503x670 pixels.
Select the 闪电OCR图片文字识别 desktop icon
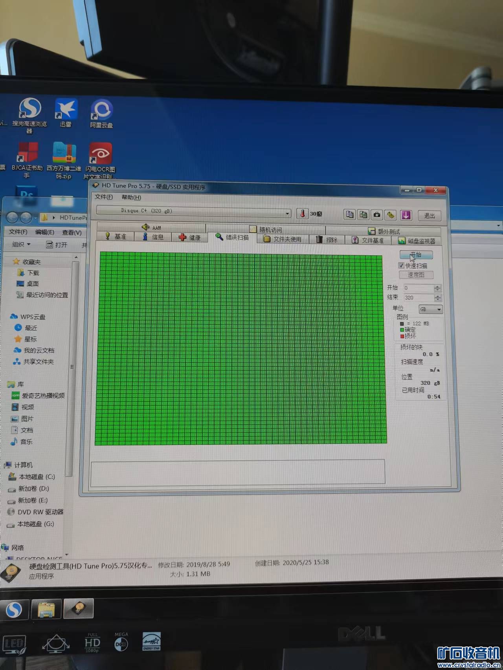coord(100,161)
